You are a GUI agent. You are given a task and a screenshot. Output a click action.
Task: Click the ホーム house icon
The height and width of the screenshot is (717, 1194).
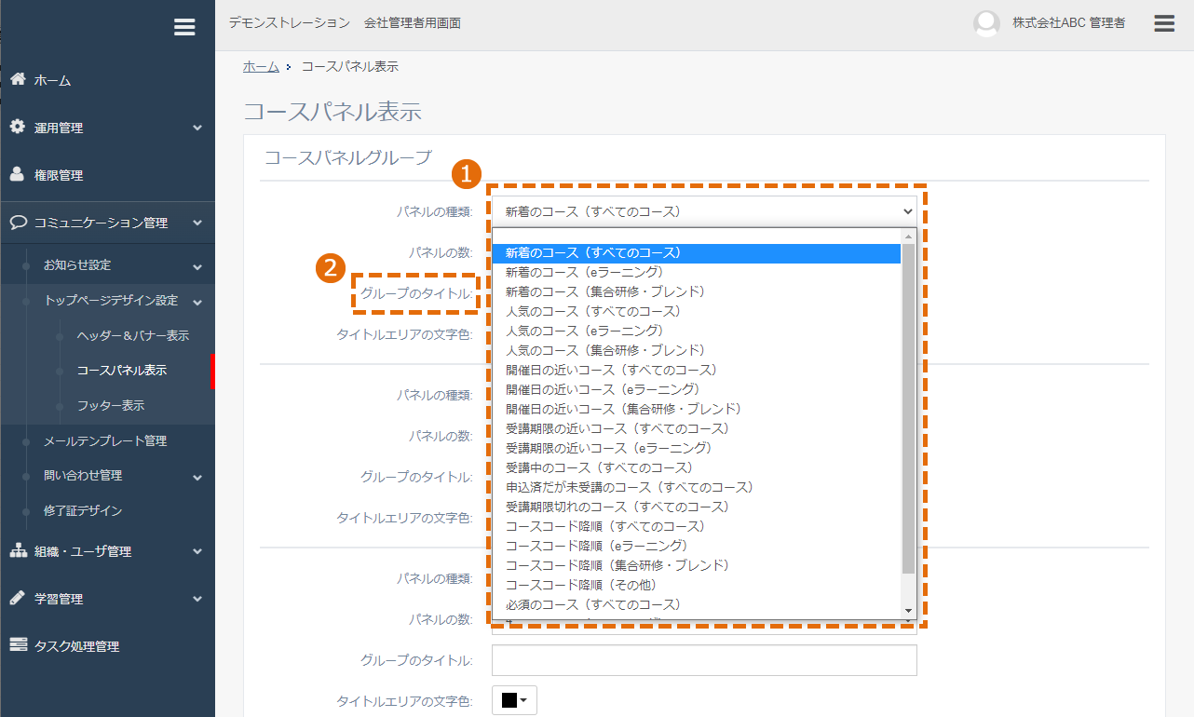point(18,80)
